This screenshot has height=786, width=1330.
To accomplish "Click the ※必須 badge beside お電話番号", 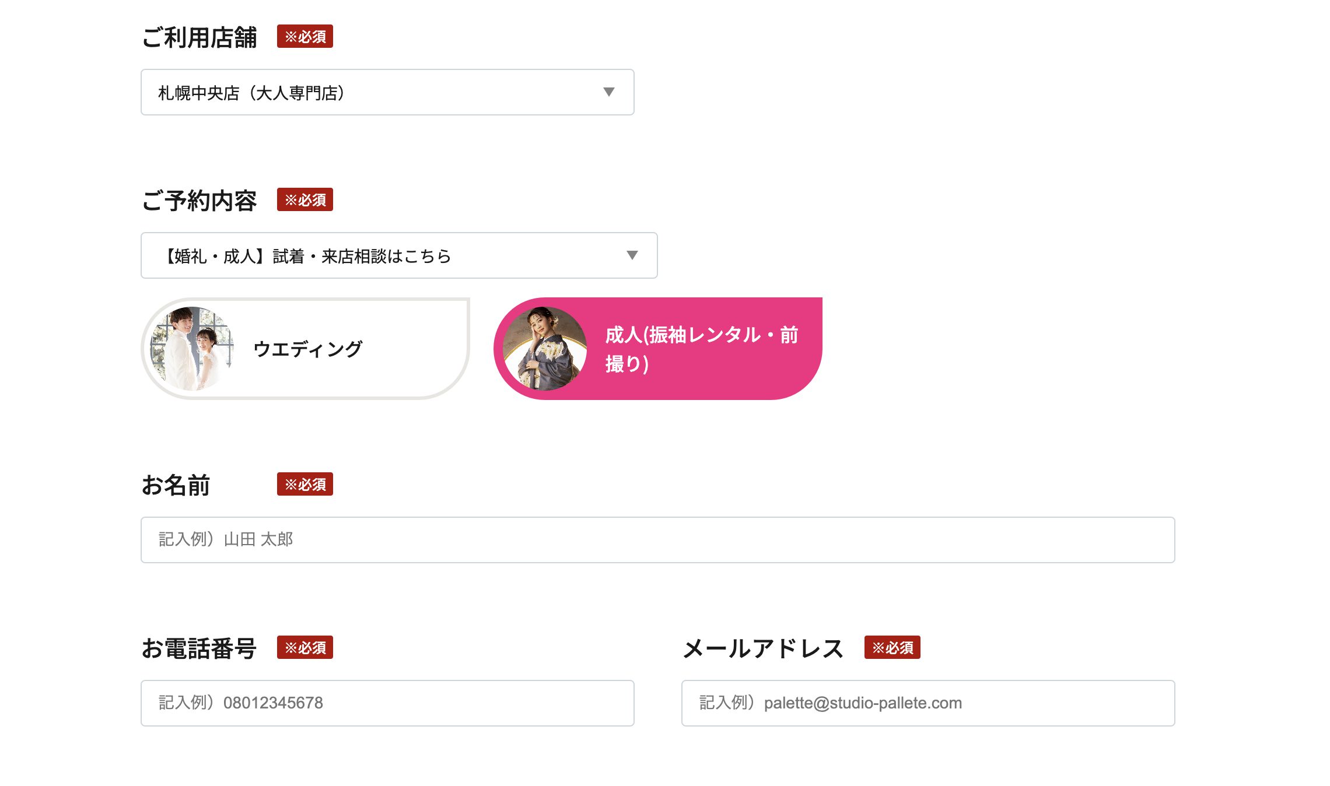I will [305, 648].
